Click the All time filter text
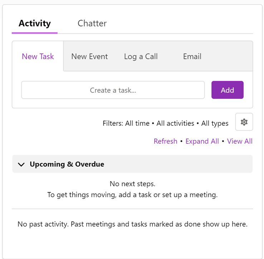This screenshot has width=264, height=259. tap(137, 123)
